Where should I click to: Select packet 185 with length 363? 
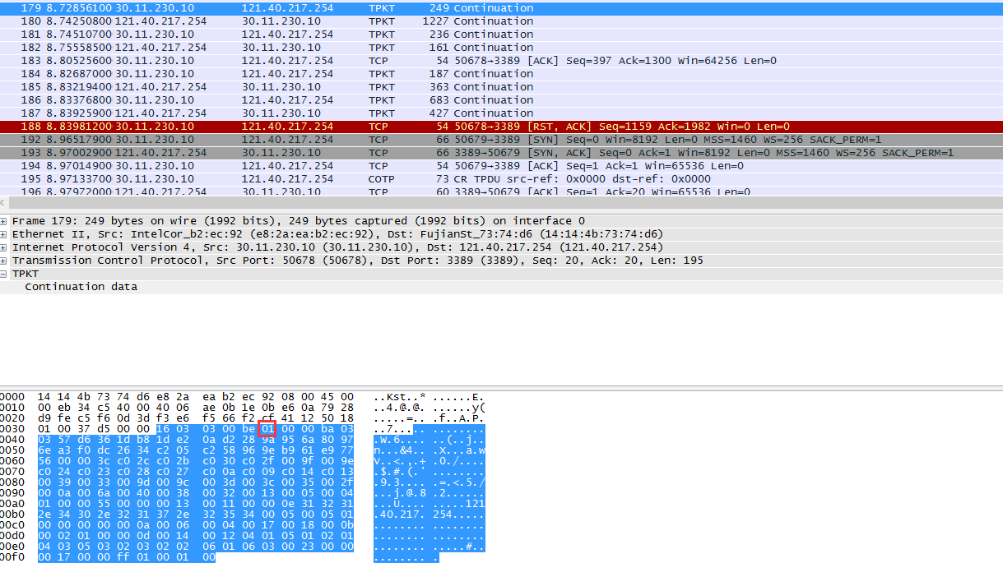pyautogui.click(x=501, y=86)
